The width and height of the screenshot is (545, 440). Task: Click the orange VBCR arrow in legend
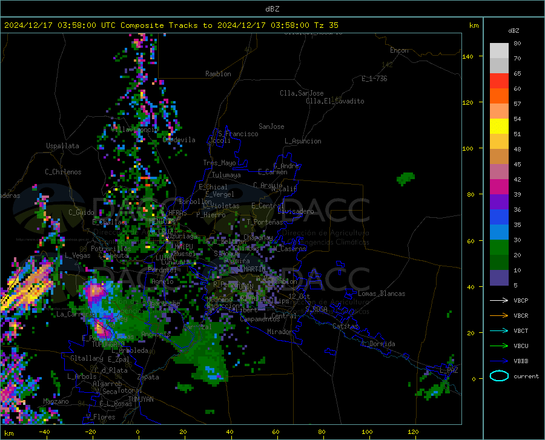(499, 315)
